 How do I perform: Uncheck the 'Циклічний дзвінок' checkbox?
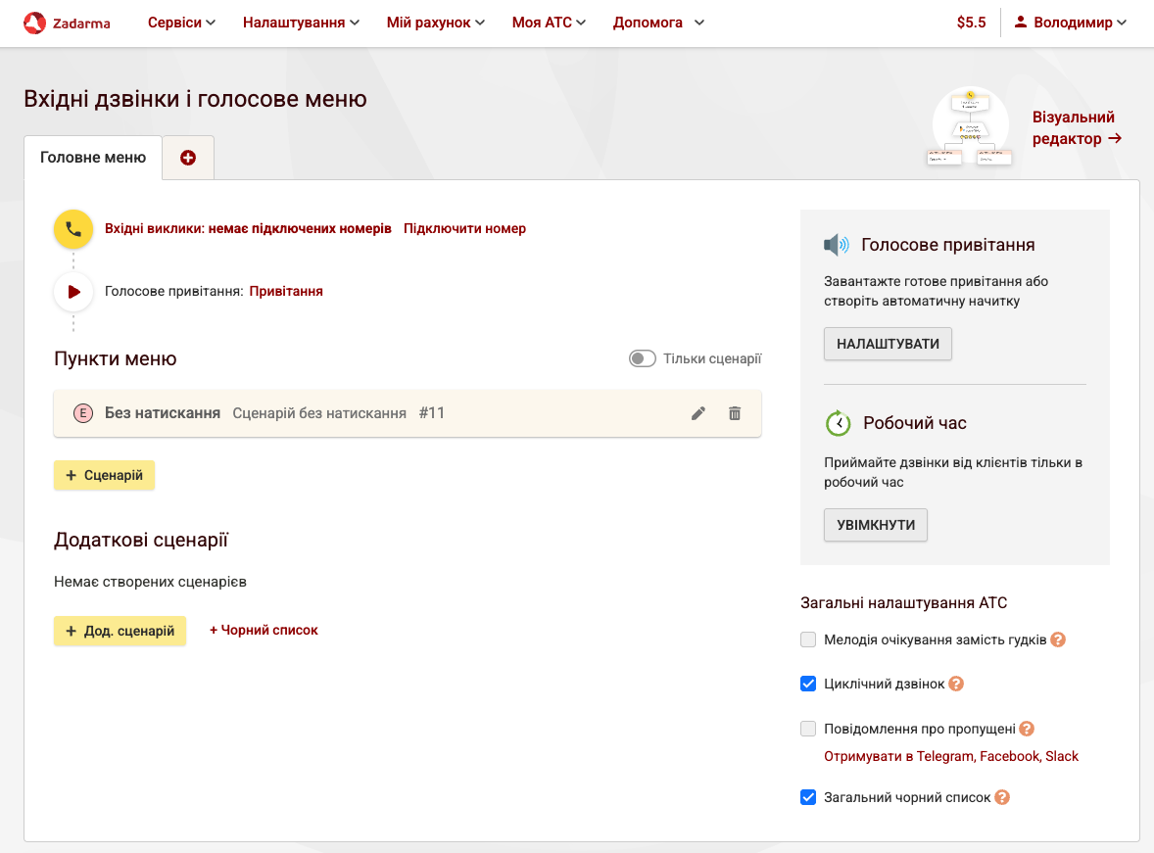pyautogui.click(x=808, y=684)
